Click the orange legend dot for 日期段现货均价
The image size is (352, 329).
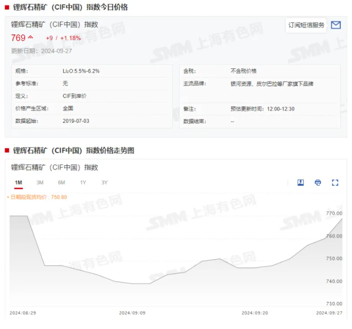[x=8, y=197]
